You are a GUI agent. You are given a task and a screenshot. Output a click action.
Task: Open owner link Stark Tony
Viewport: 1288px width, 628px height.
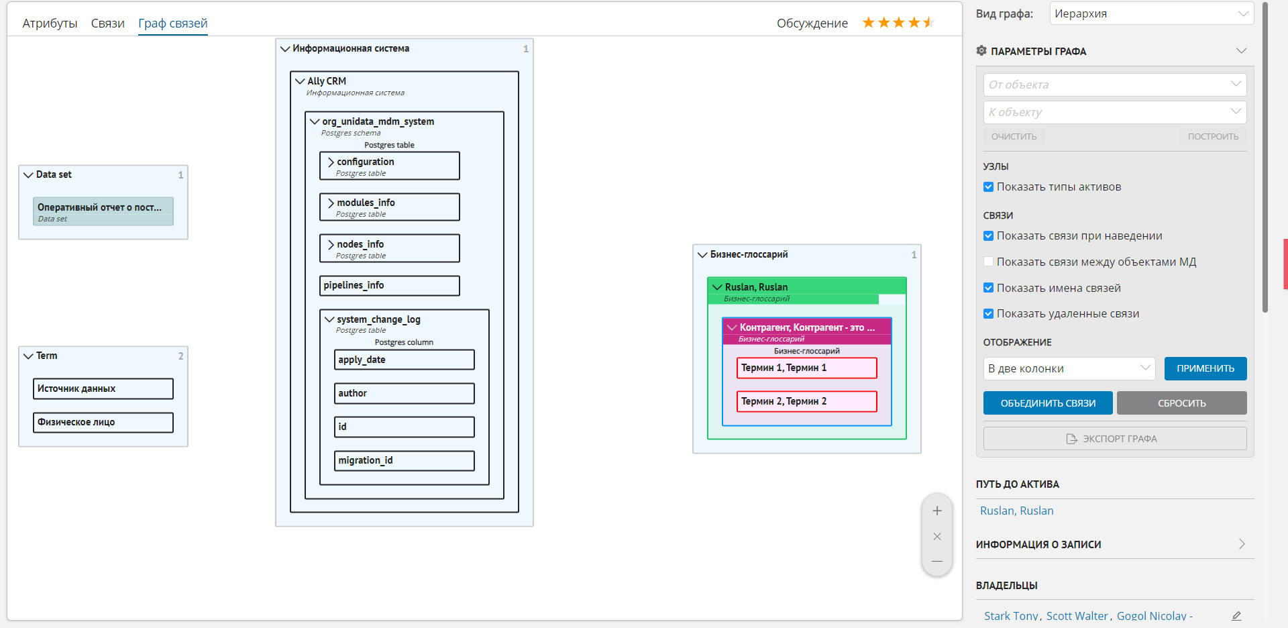pyautogui.click(x=1011, y=616)
